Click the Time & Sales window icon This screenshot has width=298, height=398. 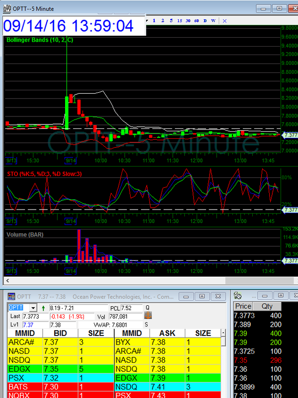[237, 296]
